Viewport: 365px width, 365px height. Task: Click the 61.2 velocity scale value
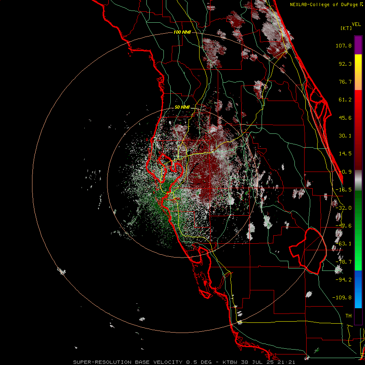345,100
